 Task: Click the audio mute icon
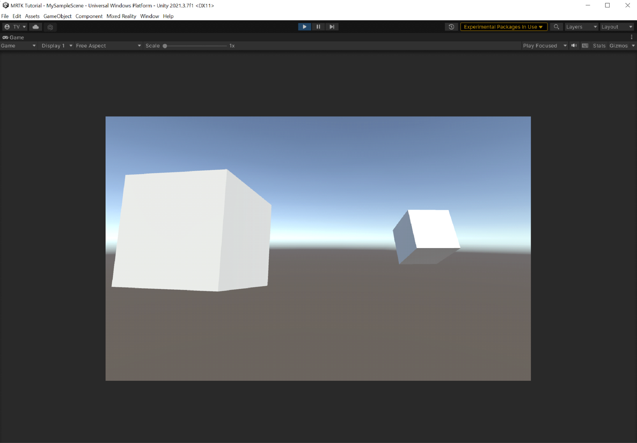click(x=574, y=46)
